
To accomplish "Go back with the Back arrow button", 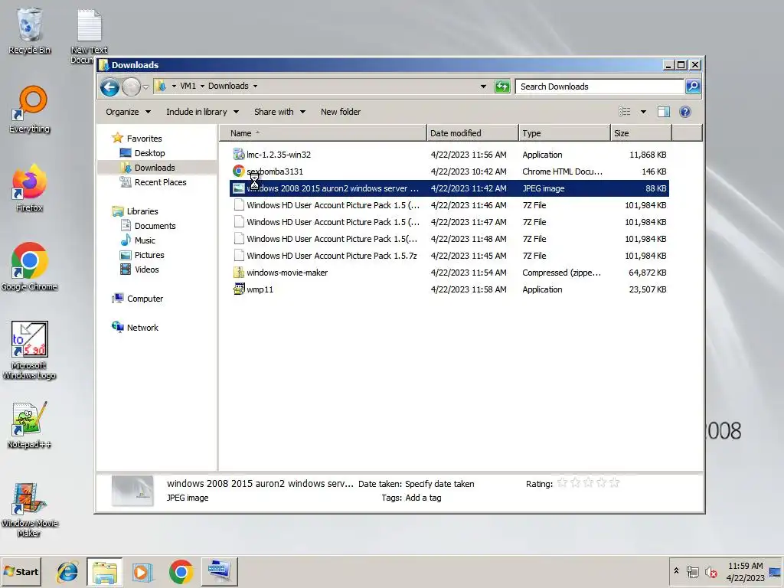I will pyautogui.click(x=109, y=87).
